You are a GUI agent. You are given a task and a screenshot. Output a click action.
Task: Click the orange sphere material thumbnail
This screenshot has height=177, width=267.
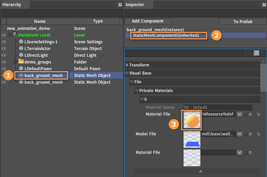tap(192, 120)
